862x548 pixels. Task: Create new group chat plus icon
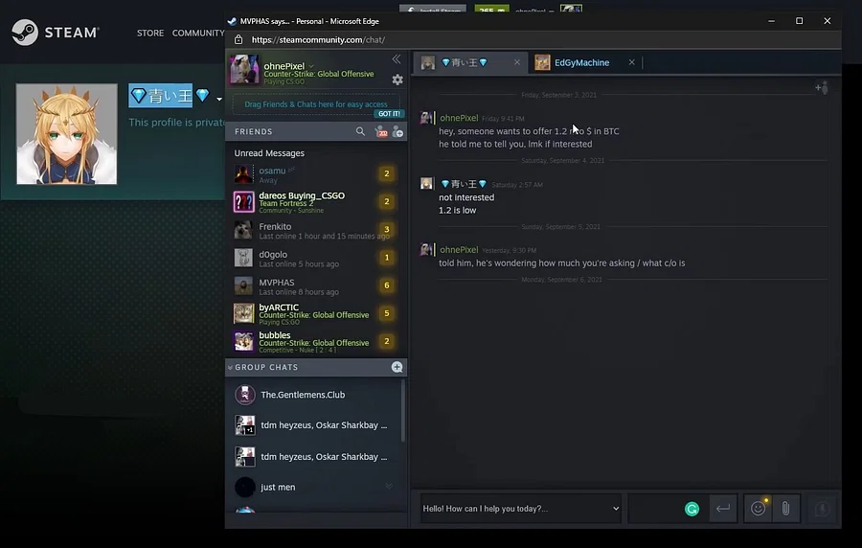tap(397, 367)
